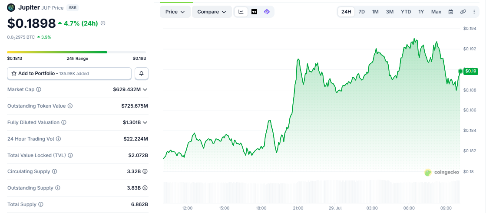Select the YTD time range tab
Viewport: 486px width, 213px height.
406,12
